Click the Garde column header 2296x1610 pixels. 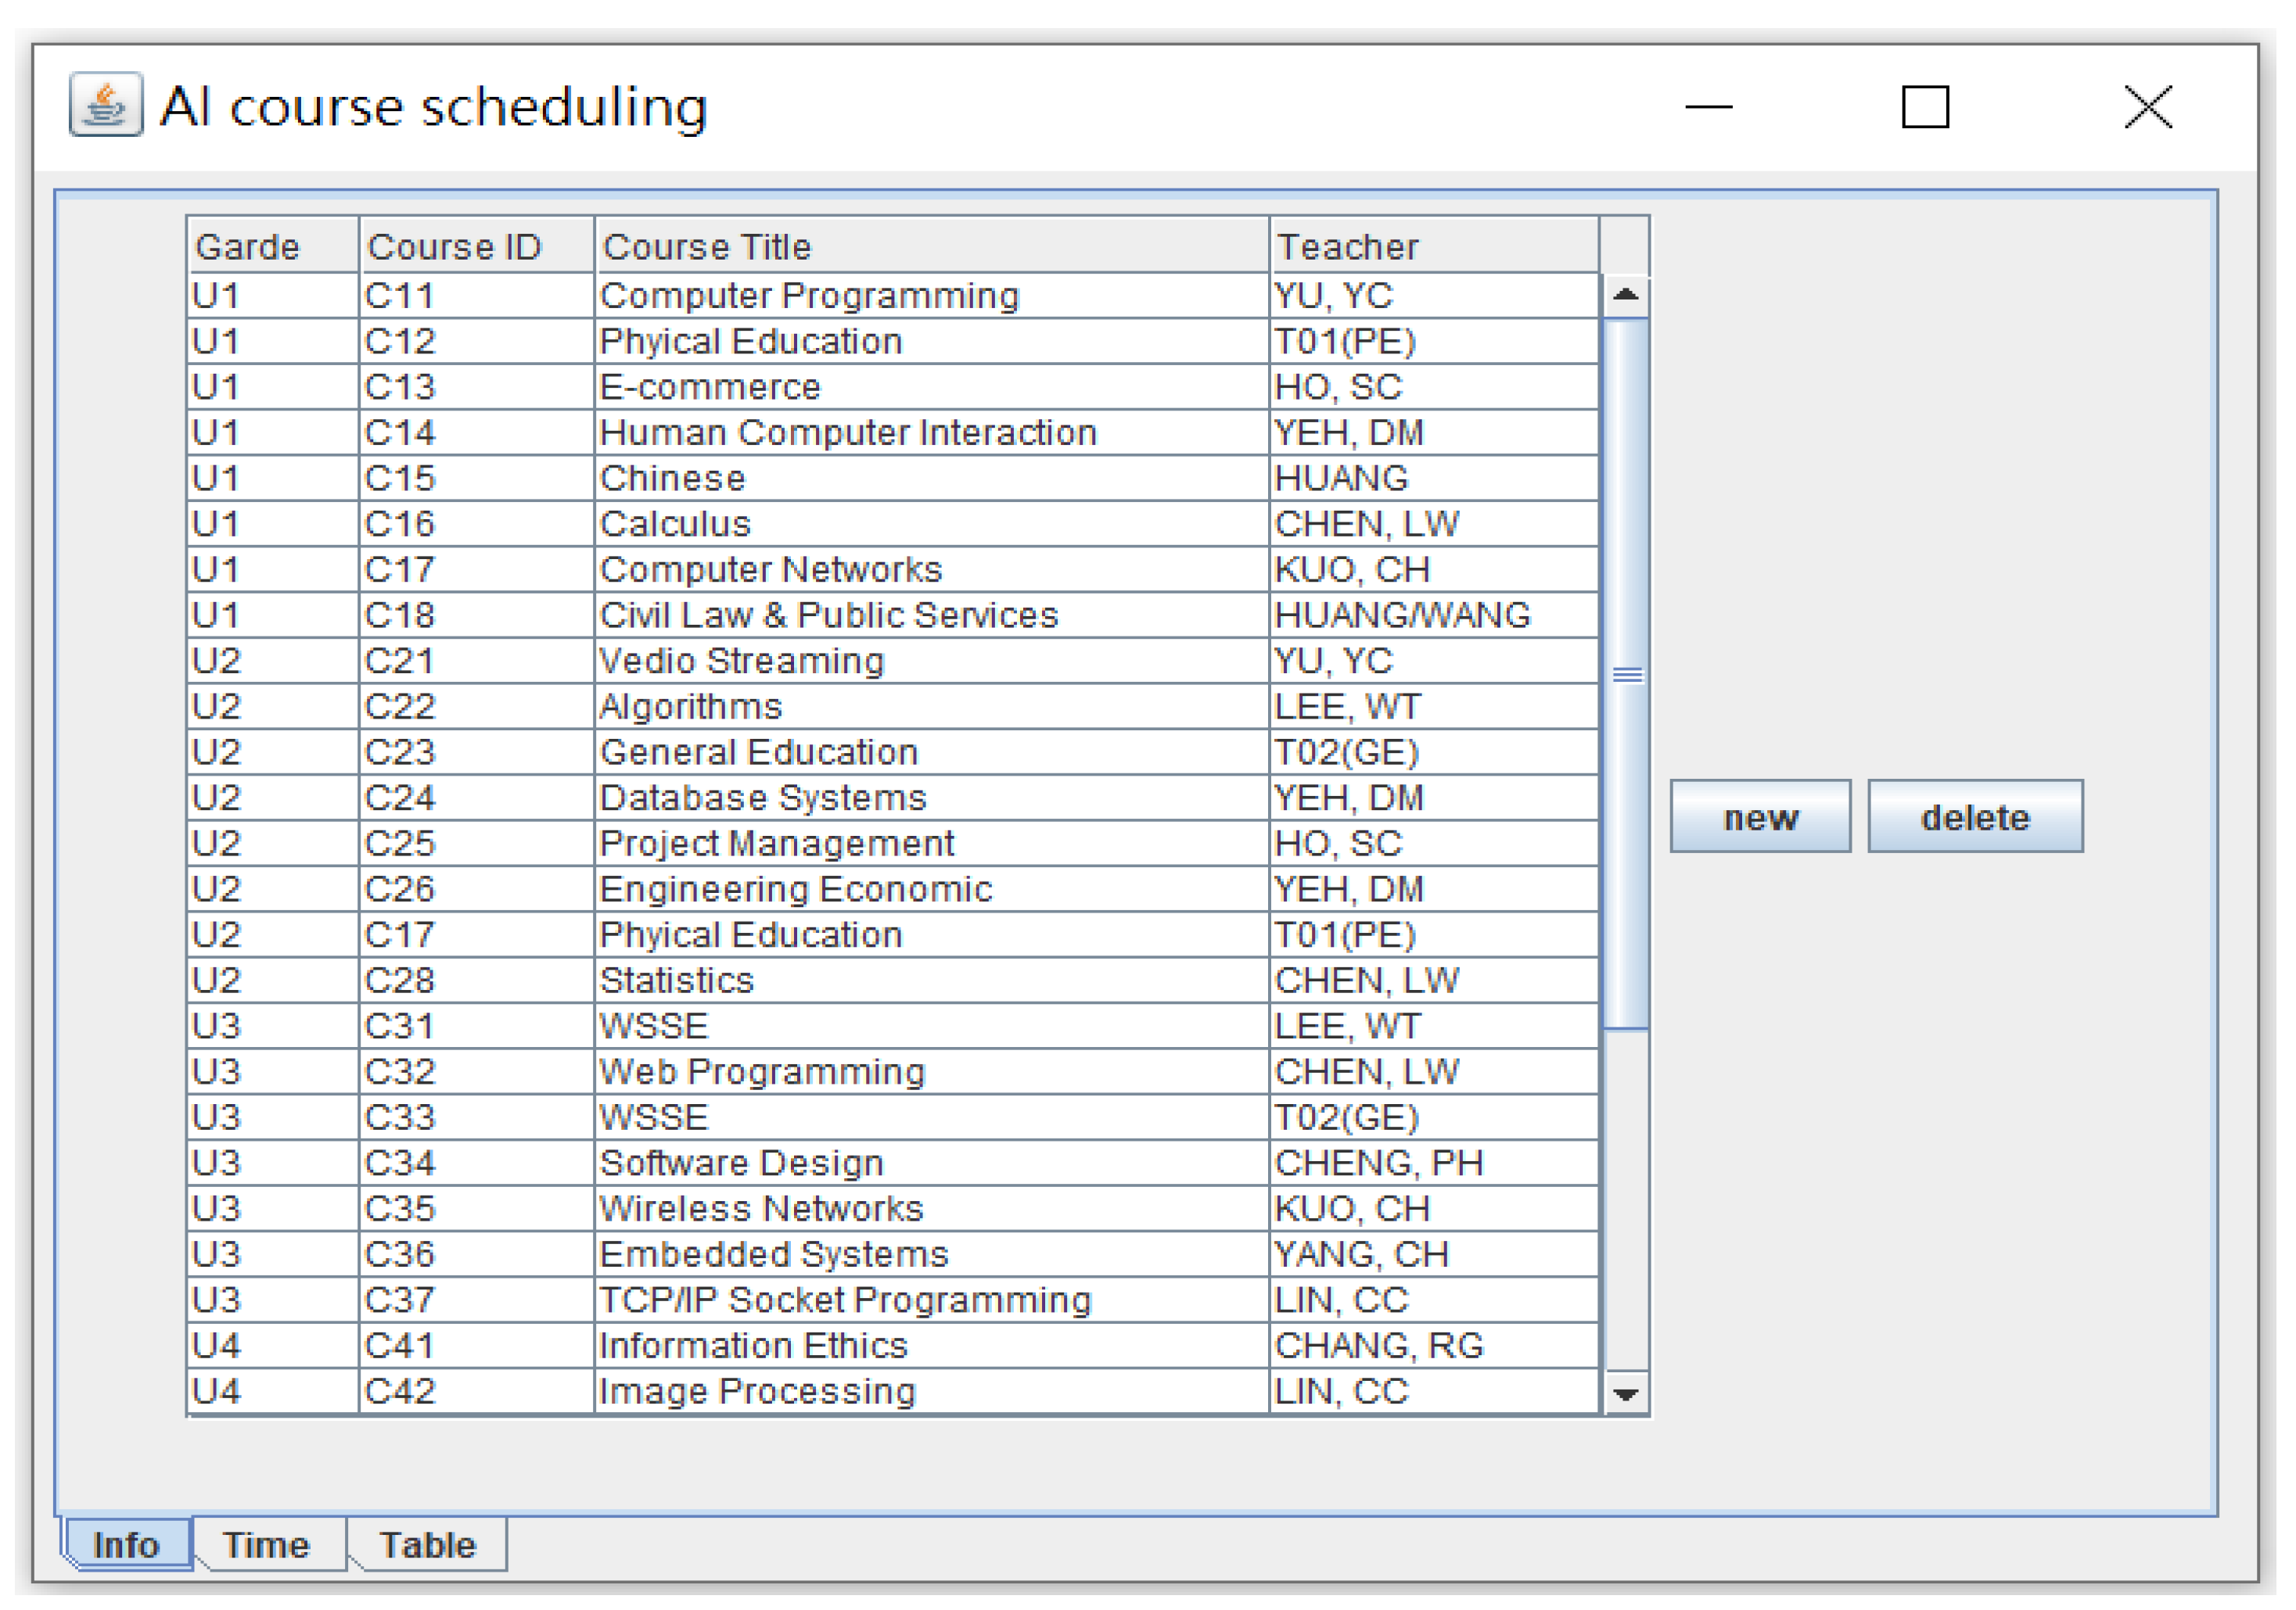[273, 246]
